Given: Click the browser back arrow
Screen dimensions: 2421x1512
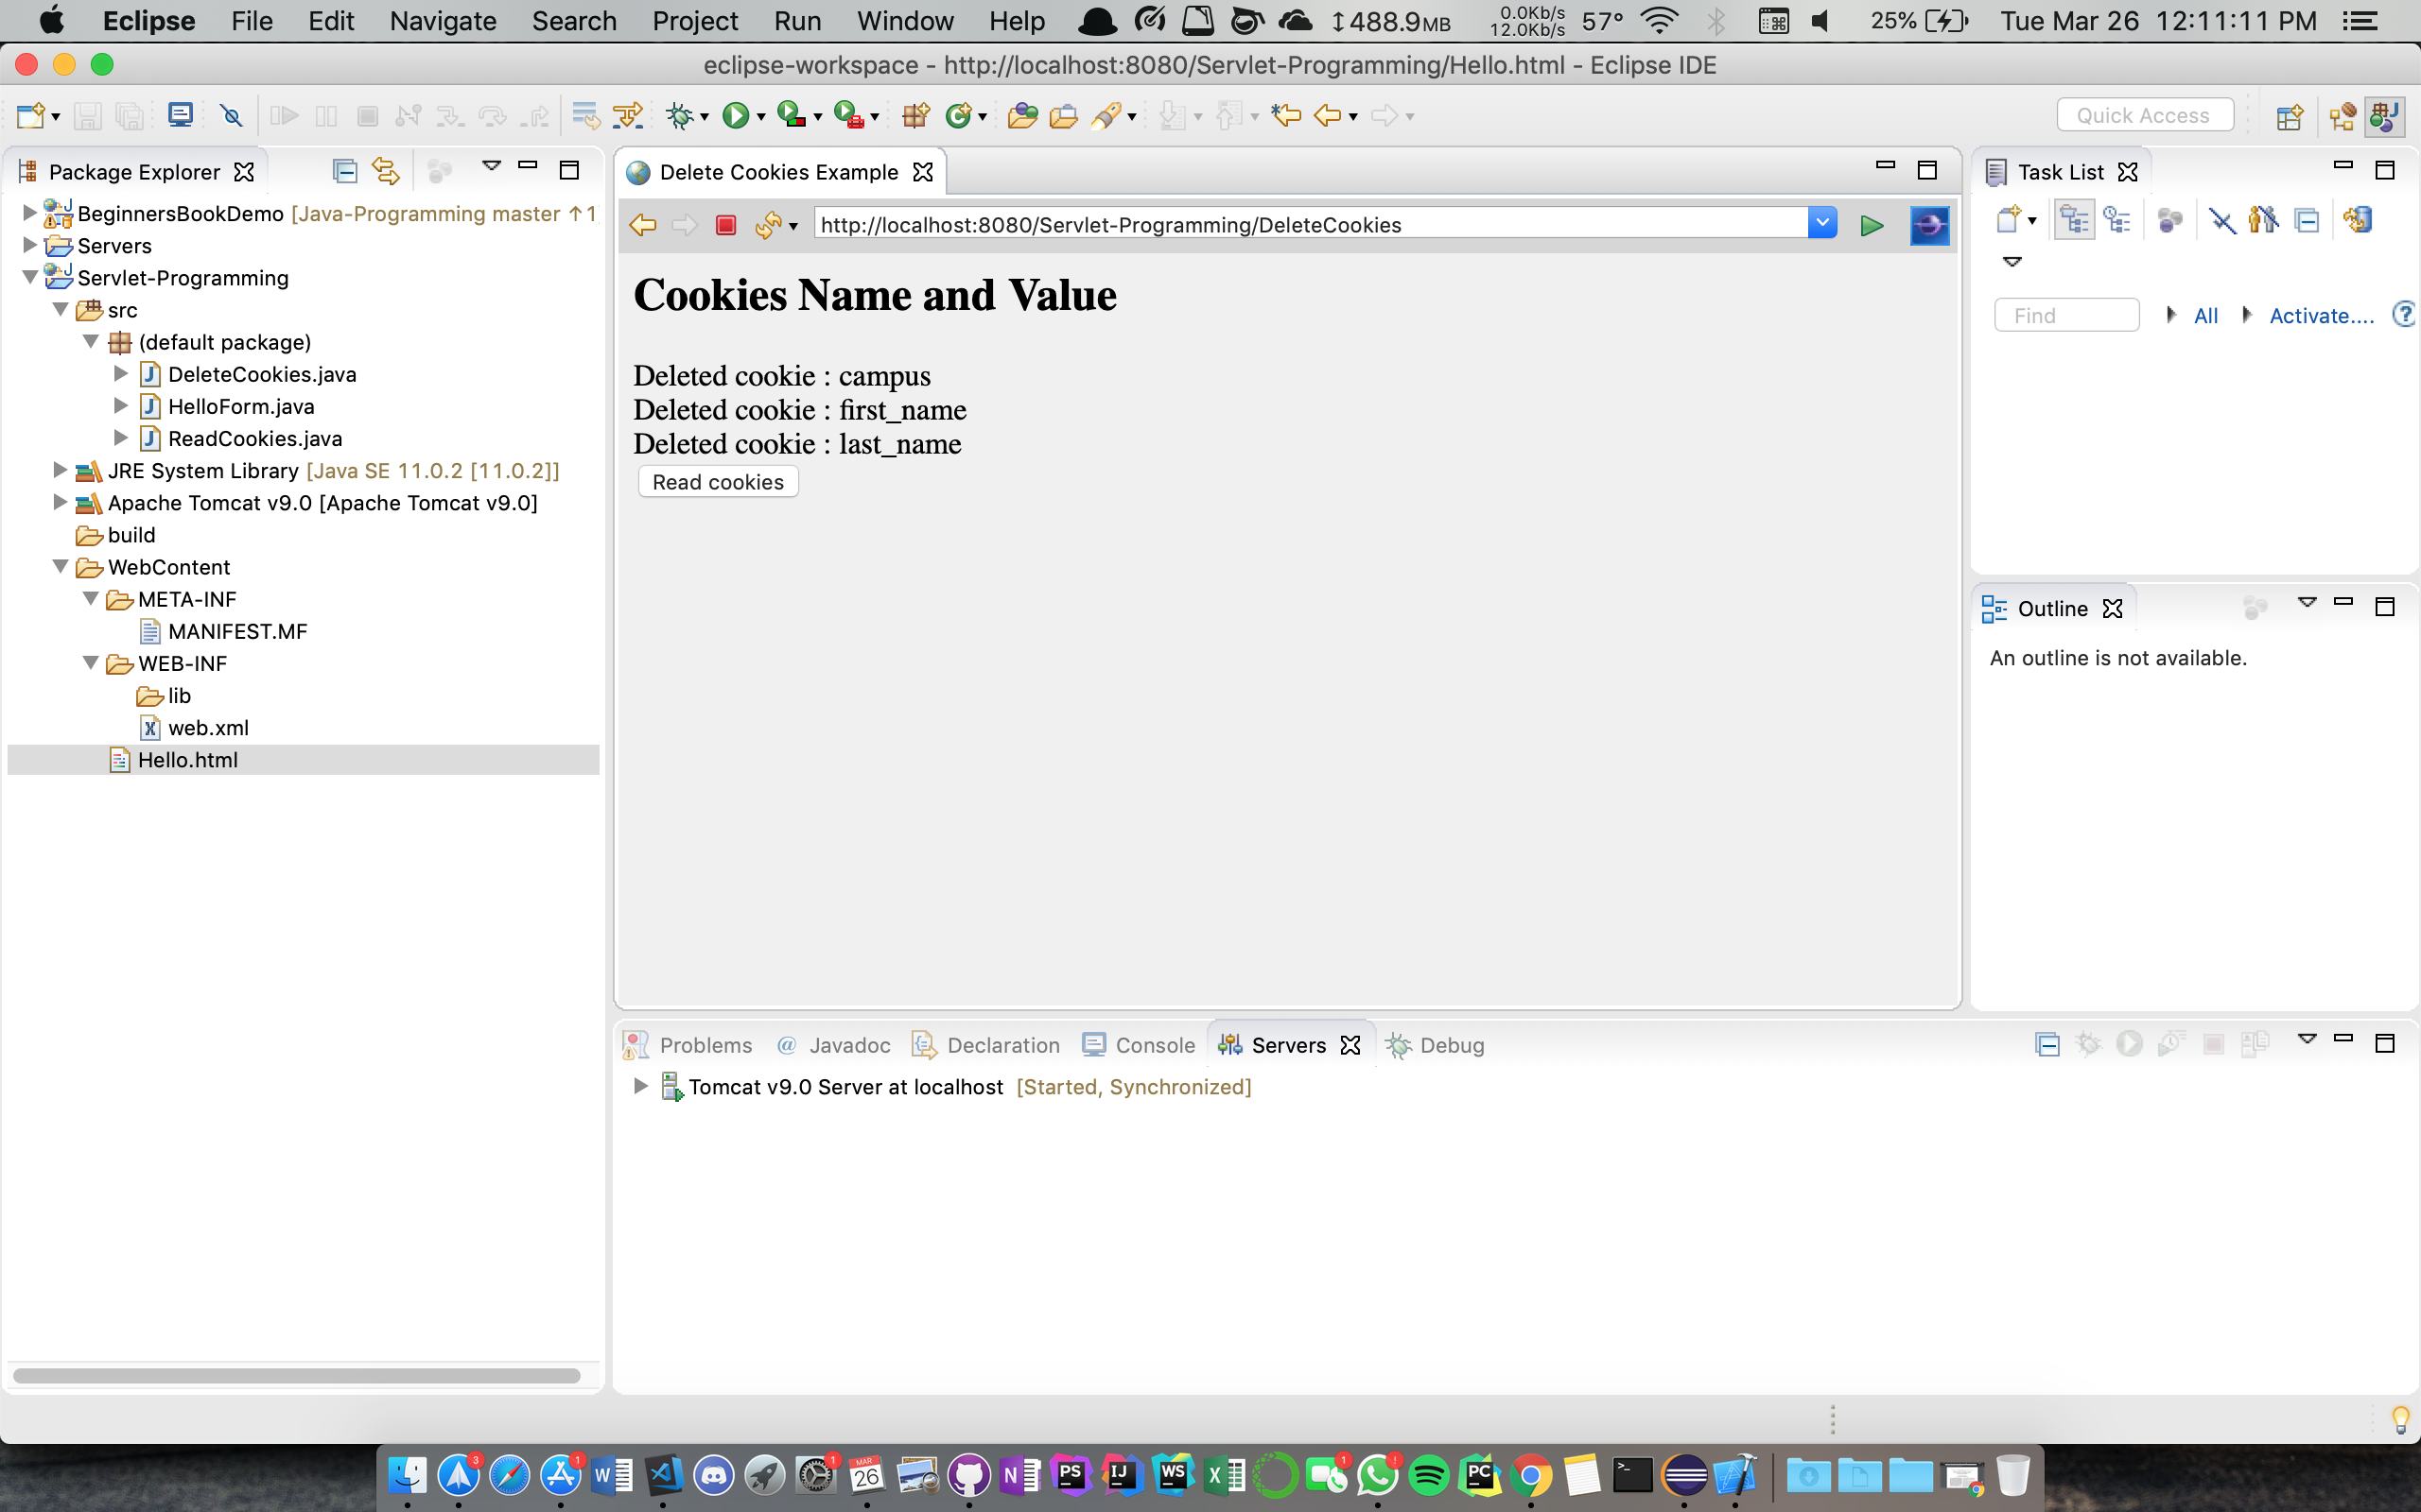Looking at the screenshot, I should click(x=642, y=225).
